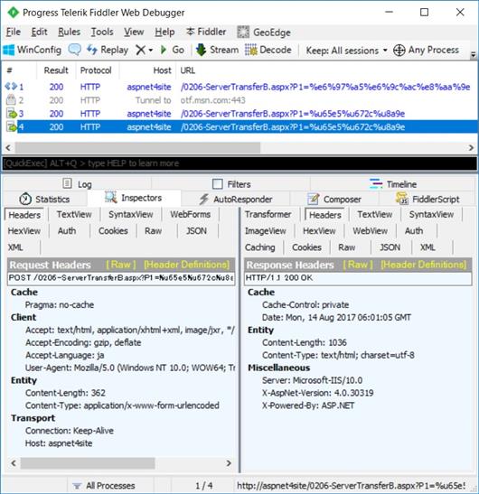Open the File menu
Screen dimensions: 479x494
[x=14, y=32]
